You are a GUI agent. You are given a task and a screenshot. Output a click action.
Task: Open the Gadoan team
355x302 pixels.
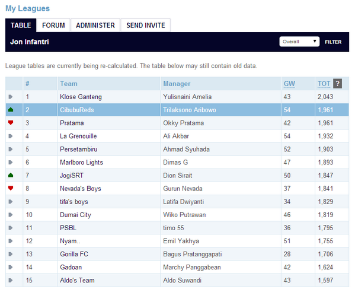tap(71, 268)
